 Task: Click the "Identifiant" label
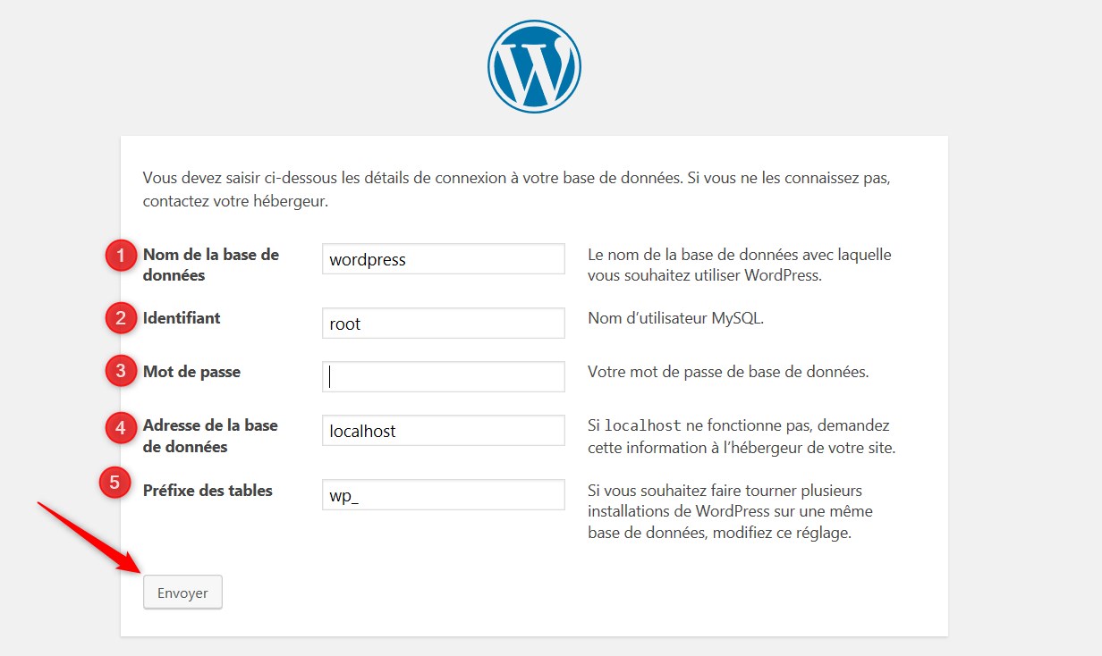(182, 317)
